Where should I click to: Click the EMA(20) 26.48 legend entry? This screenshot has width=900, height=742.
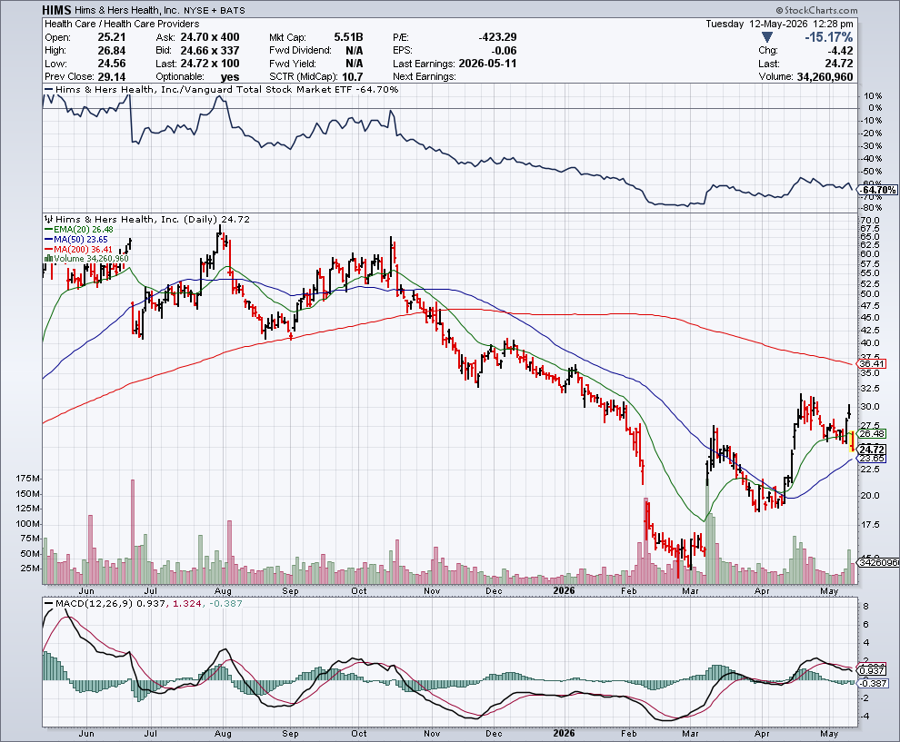coord(78,230)
